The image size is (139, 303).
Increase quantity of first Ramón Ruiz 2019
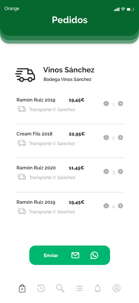(120, 104)
